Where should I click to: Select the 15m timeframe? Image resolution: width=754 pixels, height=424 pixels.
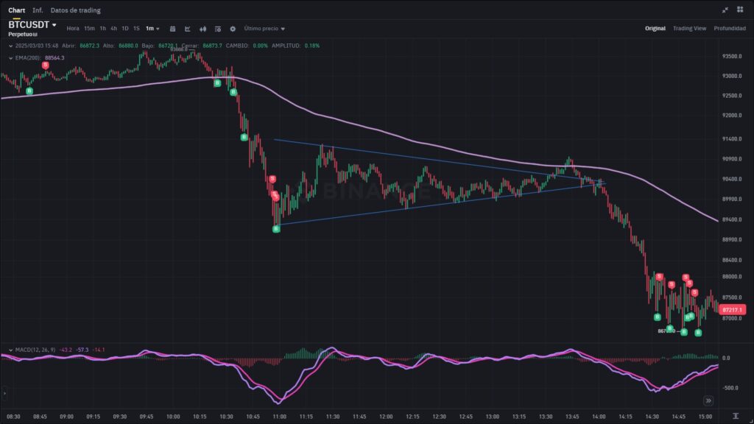click(89, 29)
